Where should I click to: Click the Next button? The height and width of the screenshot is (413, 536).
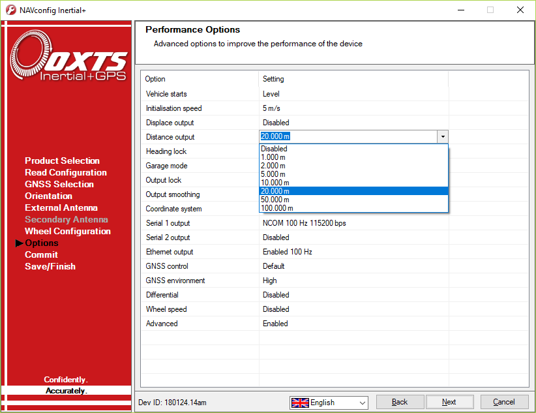click(x=450, y=401)
